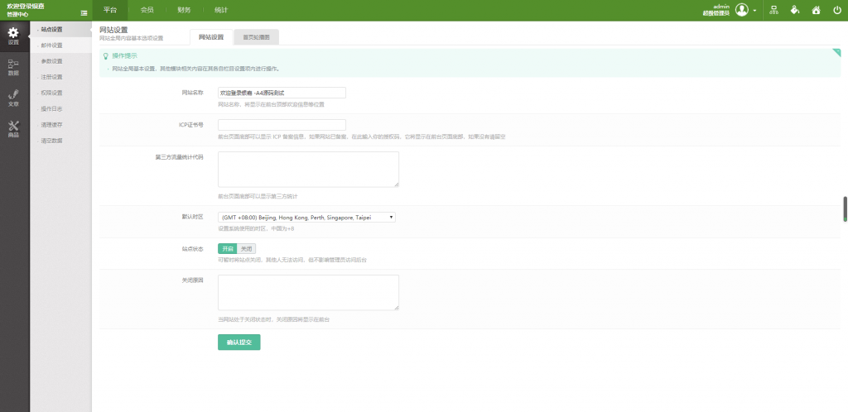Open the 设置 gear section in sidebar
This screenshot has height=412, width=848.
13,36
